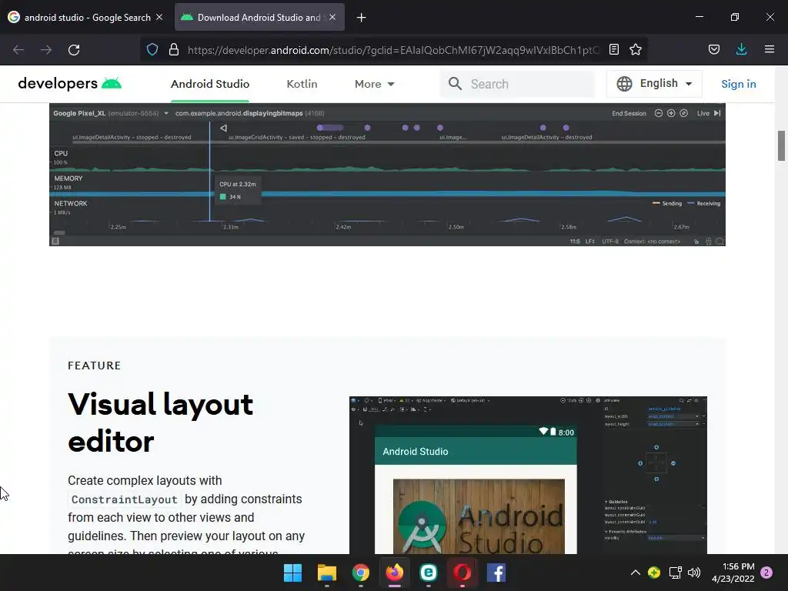788x591 pixels.
Task: Reload the current page
Action: pos(74,50)
